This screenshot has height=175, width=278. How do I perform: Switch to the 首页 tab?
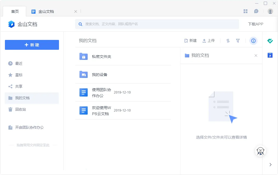[x=15, y=11]
